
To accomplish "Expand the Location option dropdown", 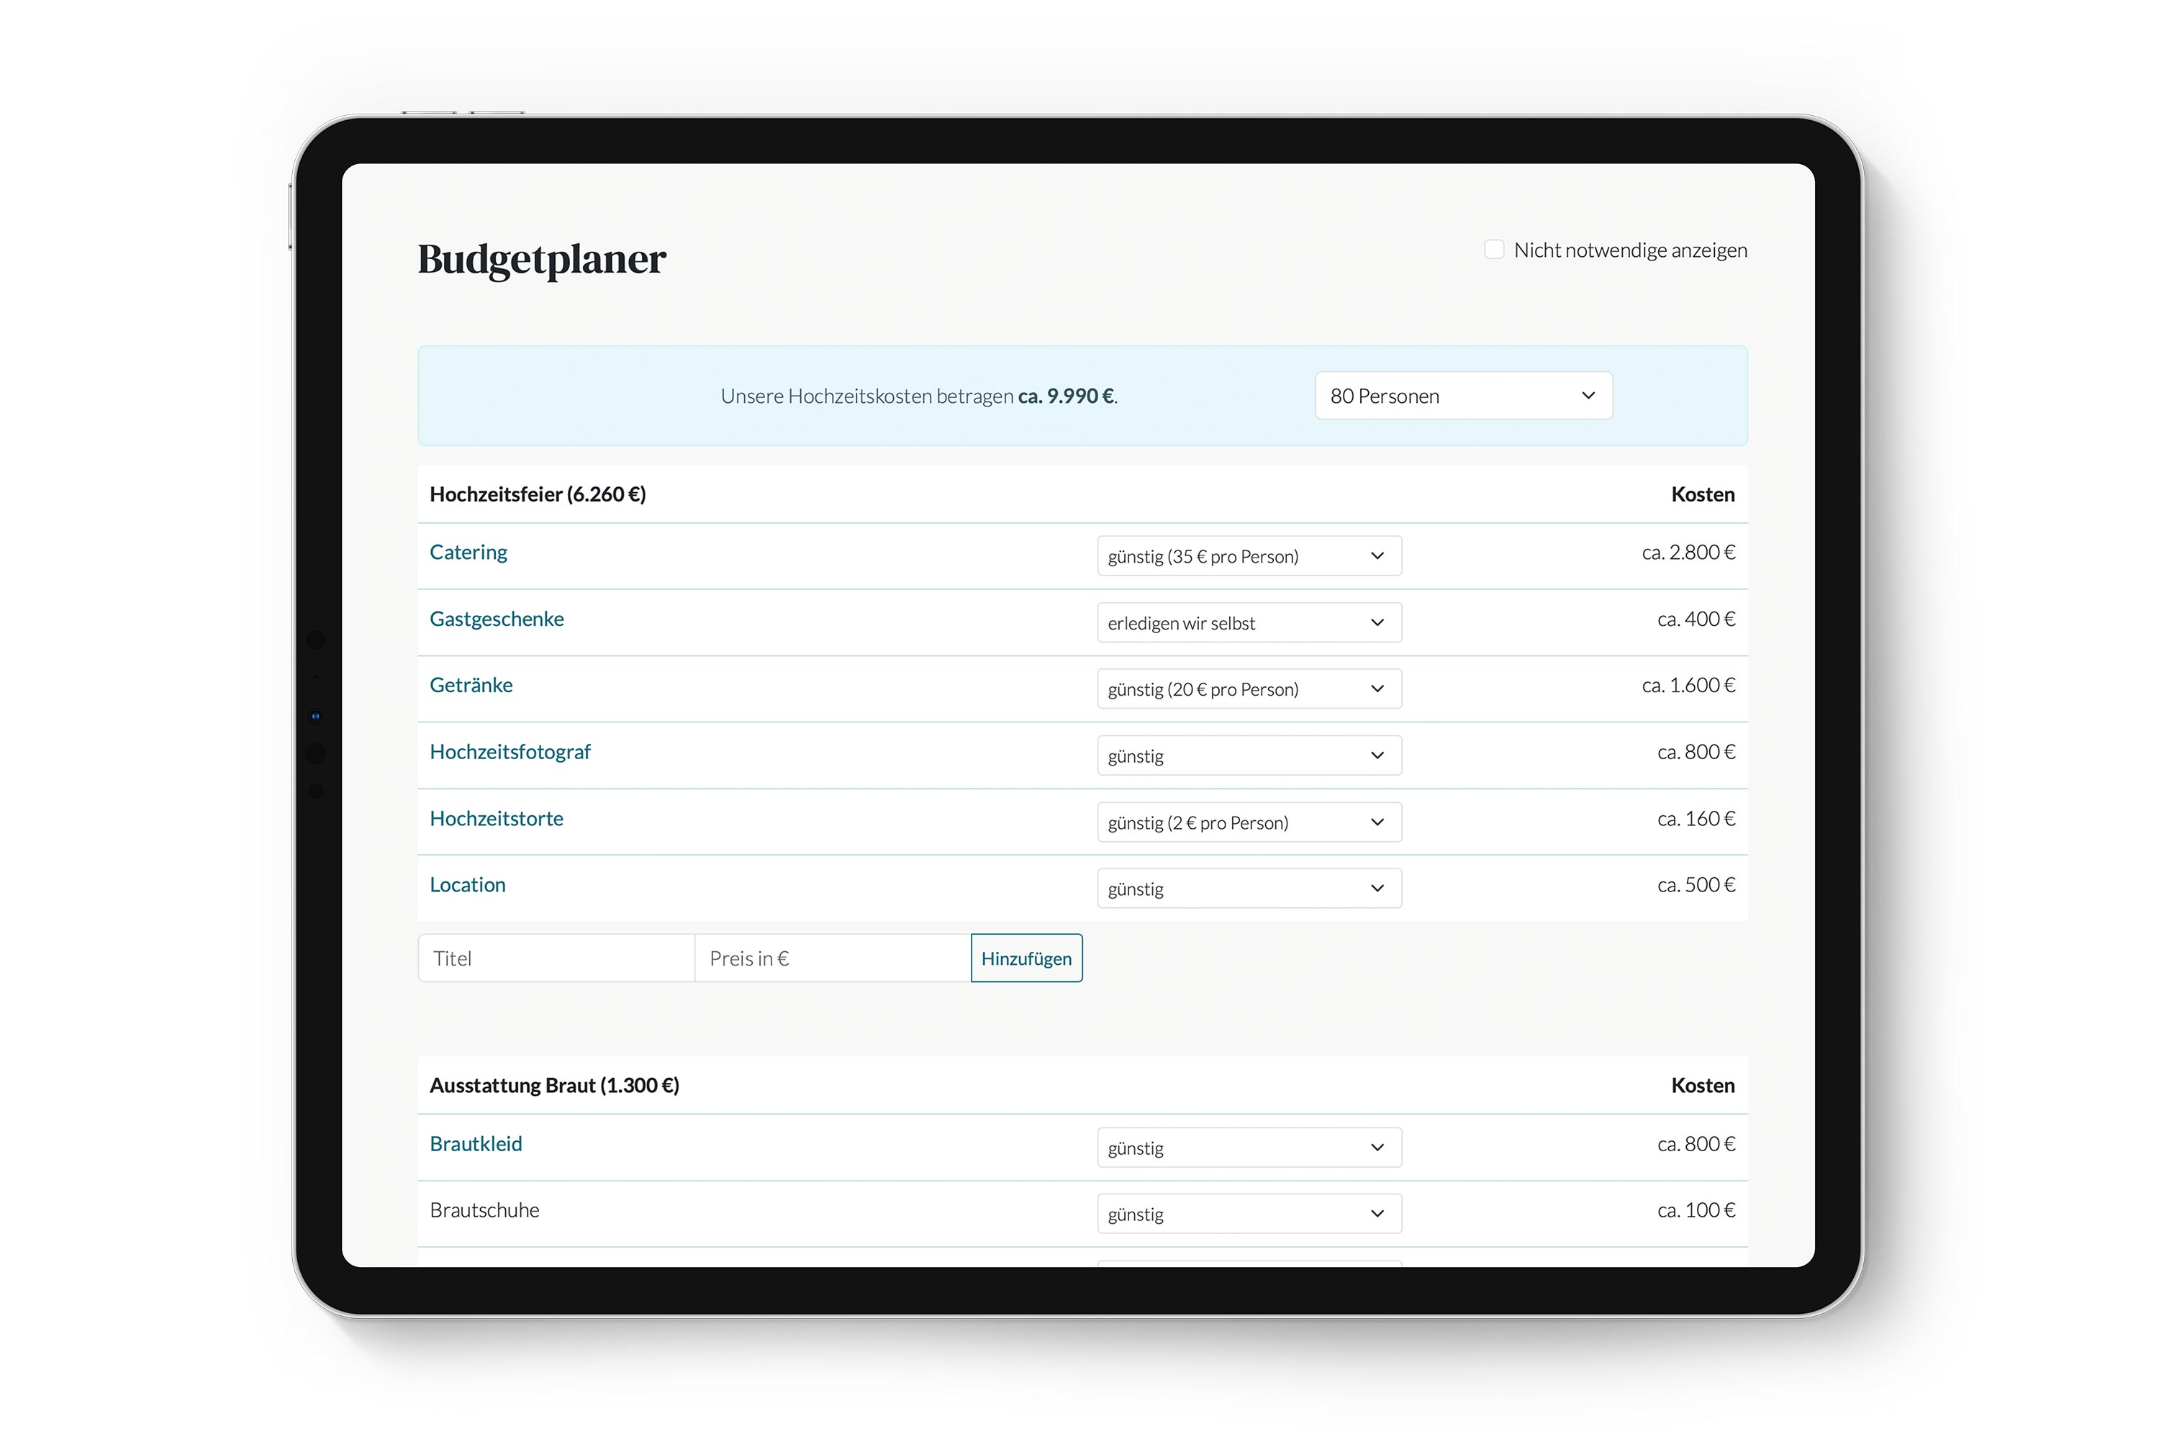I will [1249, 889].
